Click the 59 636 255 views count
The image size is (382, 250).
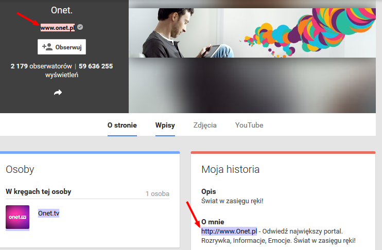point(96,66)
